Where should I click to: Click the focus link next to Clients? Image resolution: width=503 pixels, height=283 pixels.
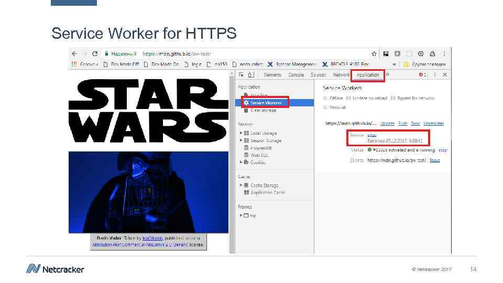click(435, 160)
